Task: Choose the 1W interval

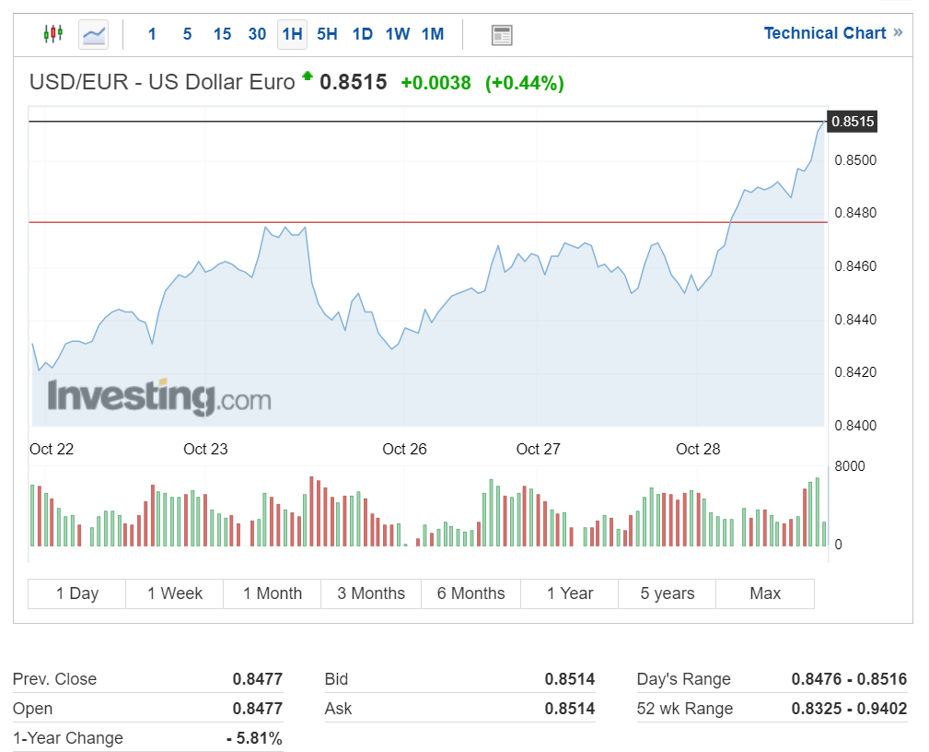Action: coord(398,34)
